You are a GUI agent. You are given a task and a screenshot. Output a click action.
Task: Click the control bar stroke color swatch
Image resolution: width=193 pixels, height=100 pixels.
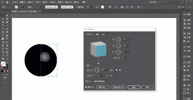(x=22, y=7)
